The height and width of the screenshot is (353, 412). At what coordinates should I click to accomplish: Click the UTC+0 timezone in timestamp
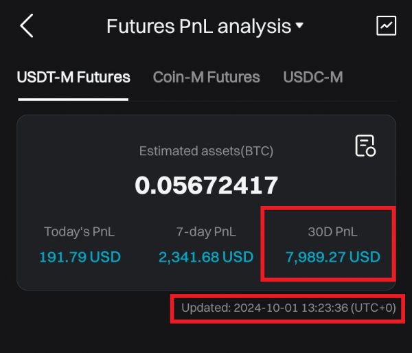point(374,308)
